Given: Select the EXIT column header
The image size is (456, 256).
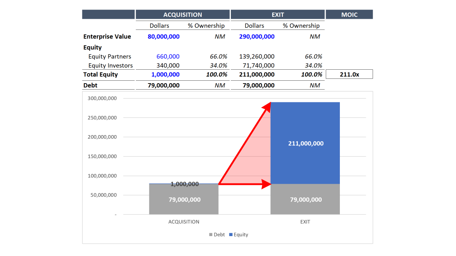Looking at the screenshot, I should 278,14.
